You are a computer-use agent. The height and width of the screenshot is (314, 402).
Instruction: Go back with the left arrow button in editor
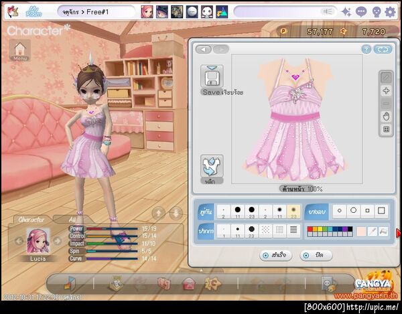(204, 49)
